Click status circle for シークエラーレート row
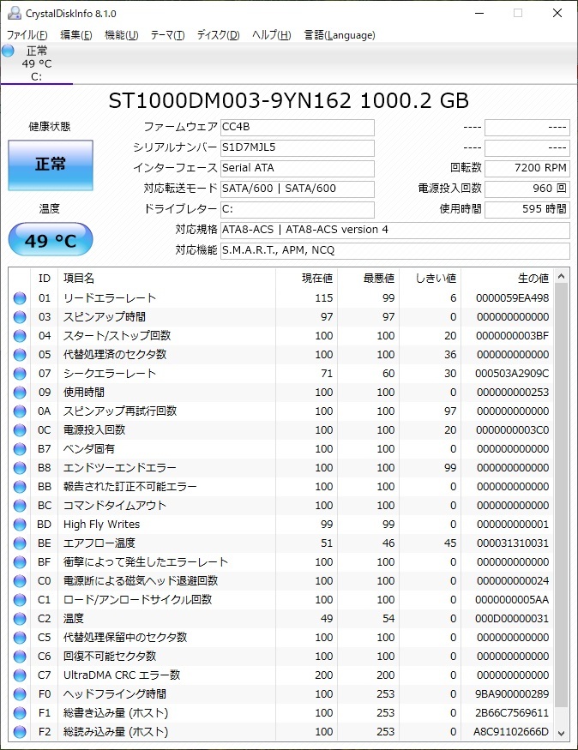This screenshot has width=578, height=750. (20, 374)
